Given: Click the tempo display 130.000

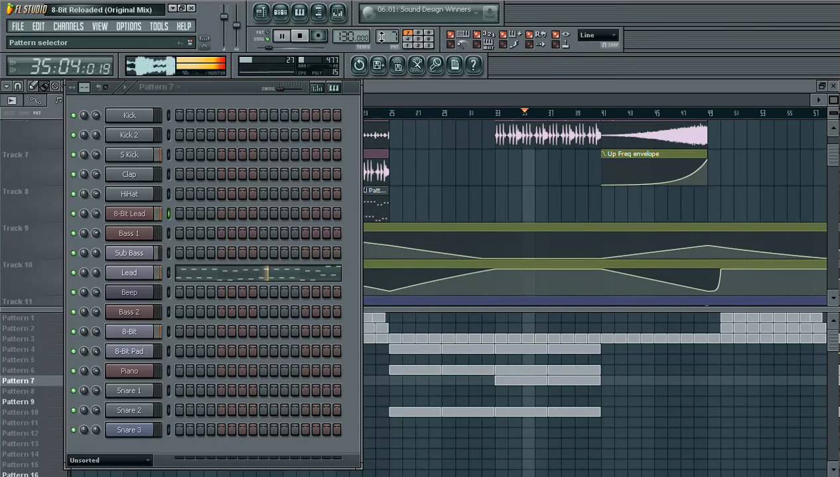Looking at the screenshot, I should (x=351, y=36).
